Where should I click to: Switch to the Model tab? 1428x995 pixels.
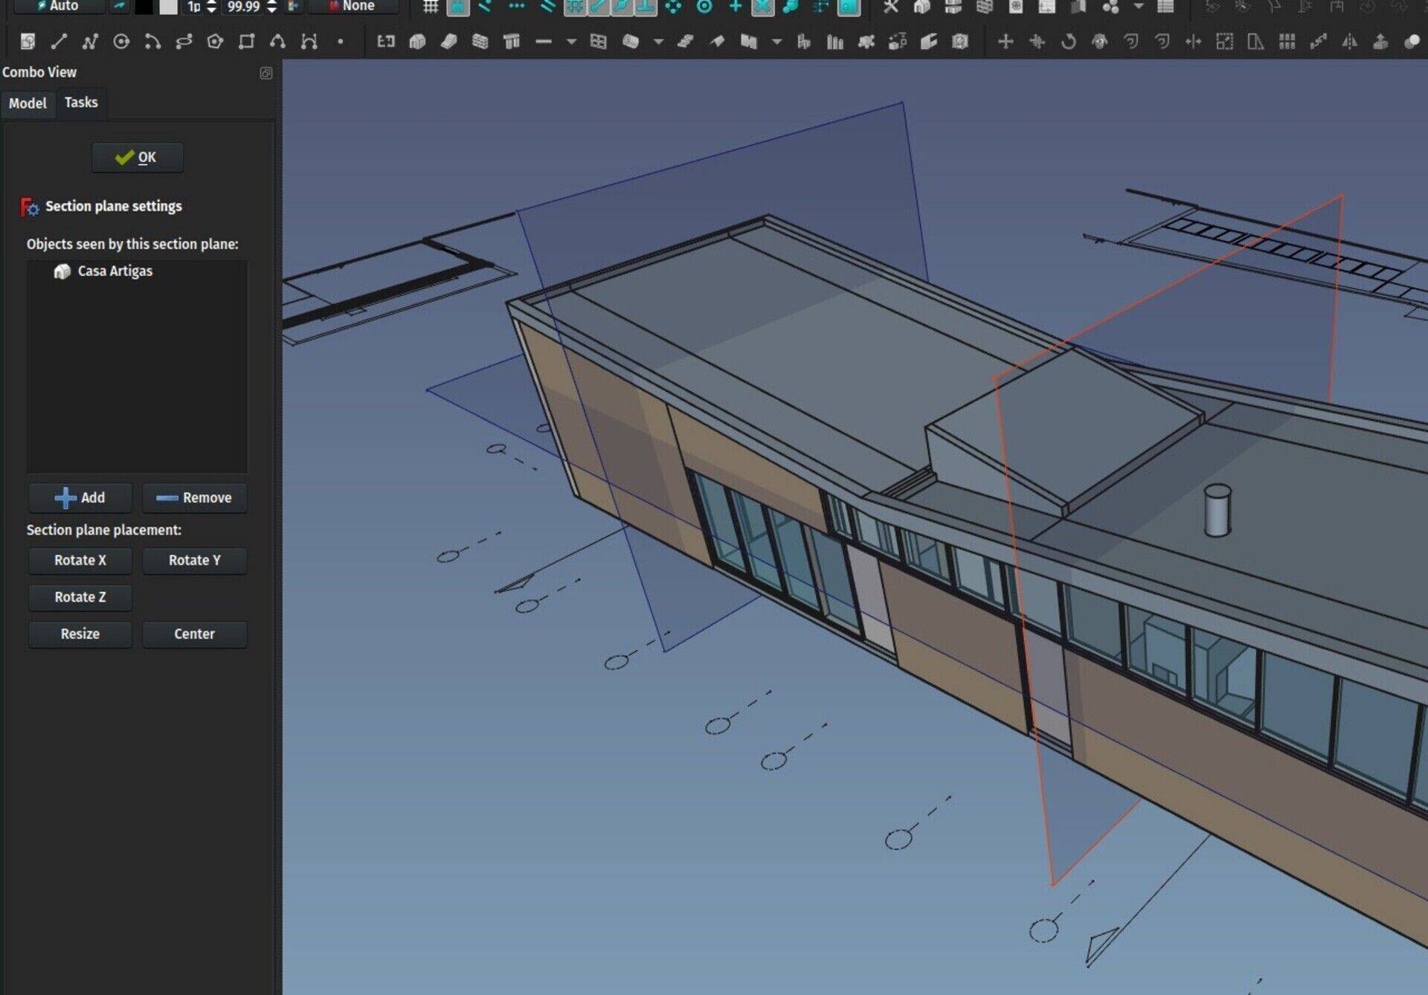(28, 103)
